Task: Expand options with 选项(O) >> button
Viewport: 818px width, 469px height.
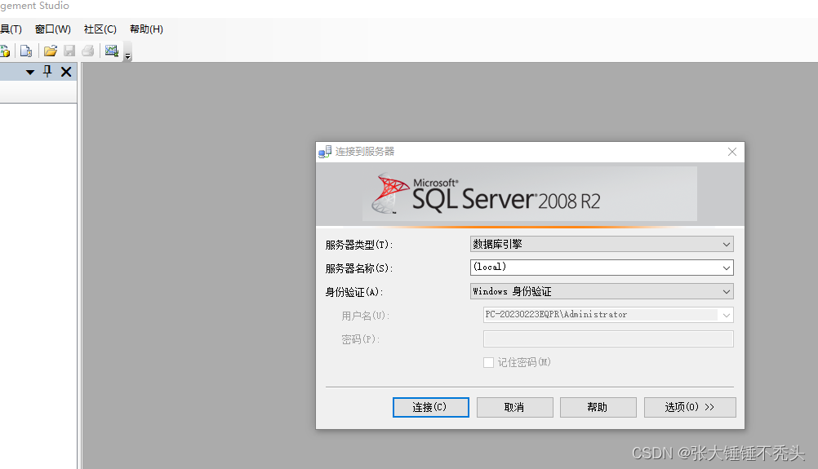Action: [x=690, y=408]
